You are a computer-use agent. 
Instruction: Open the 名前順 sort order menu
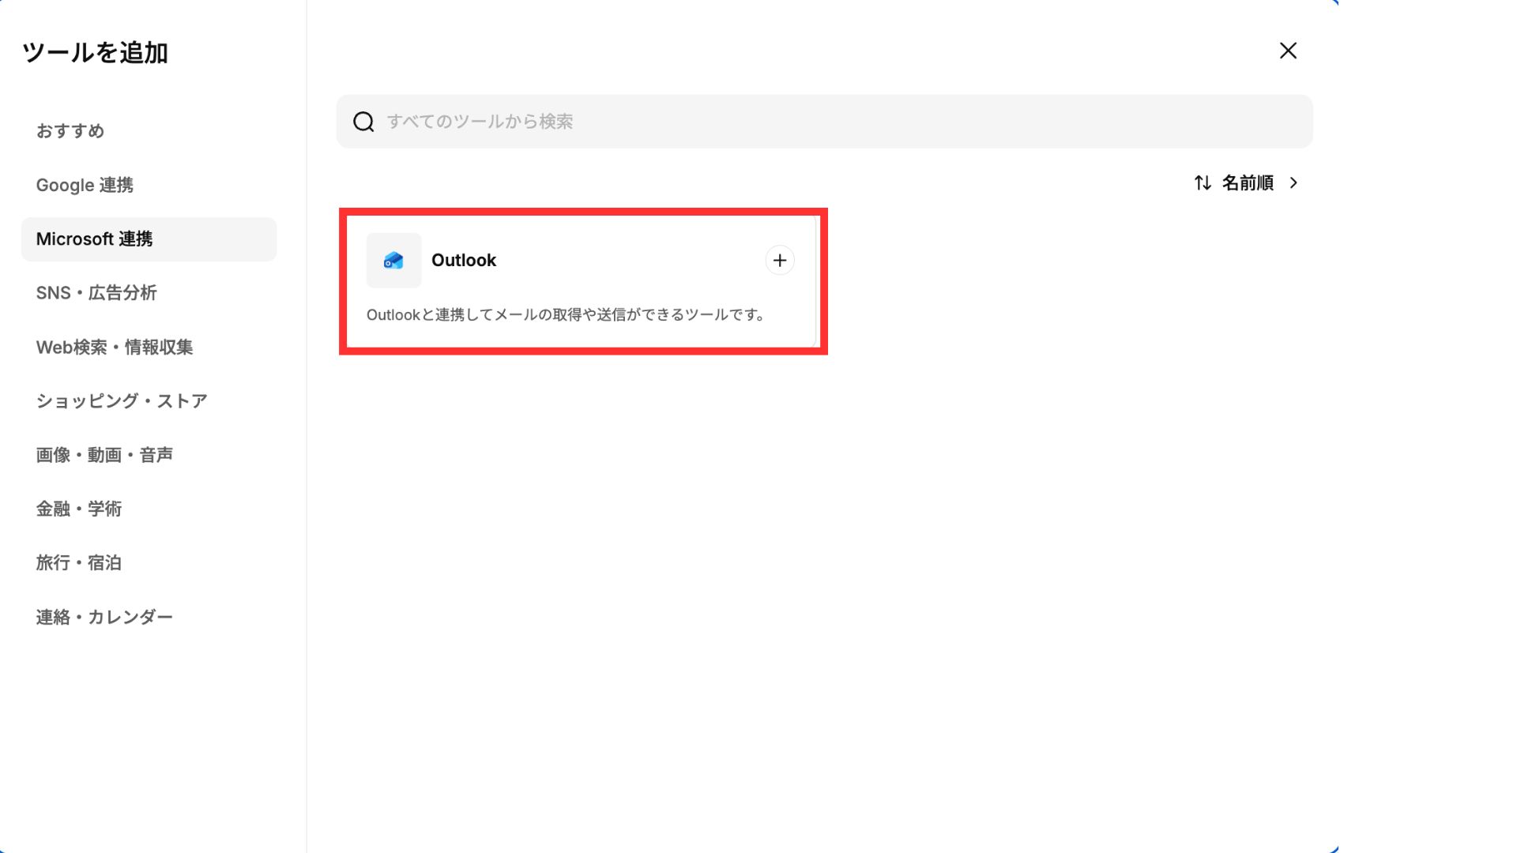(x=1248, y=182)
